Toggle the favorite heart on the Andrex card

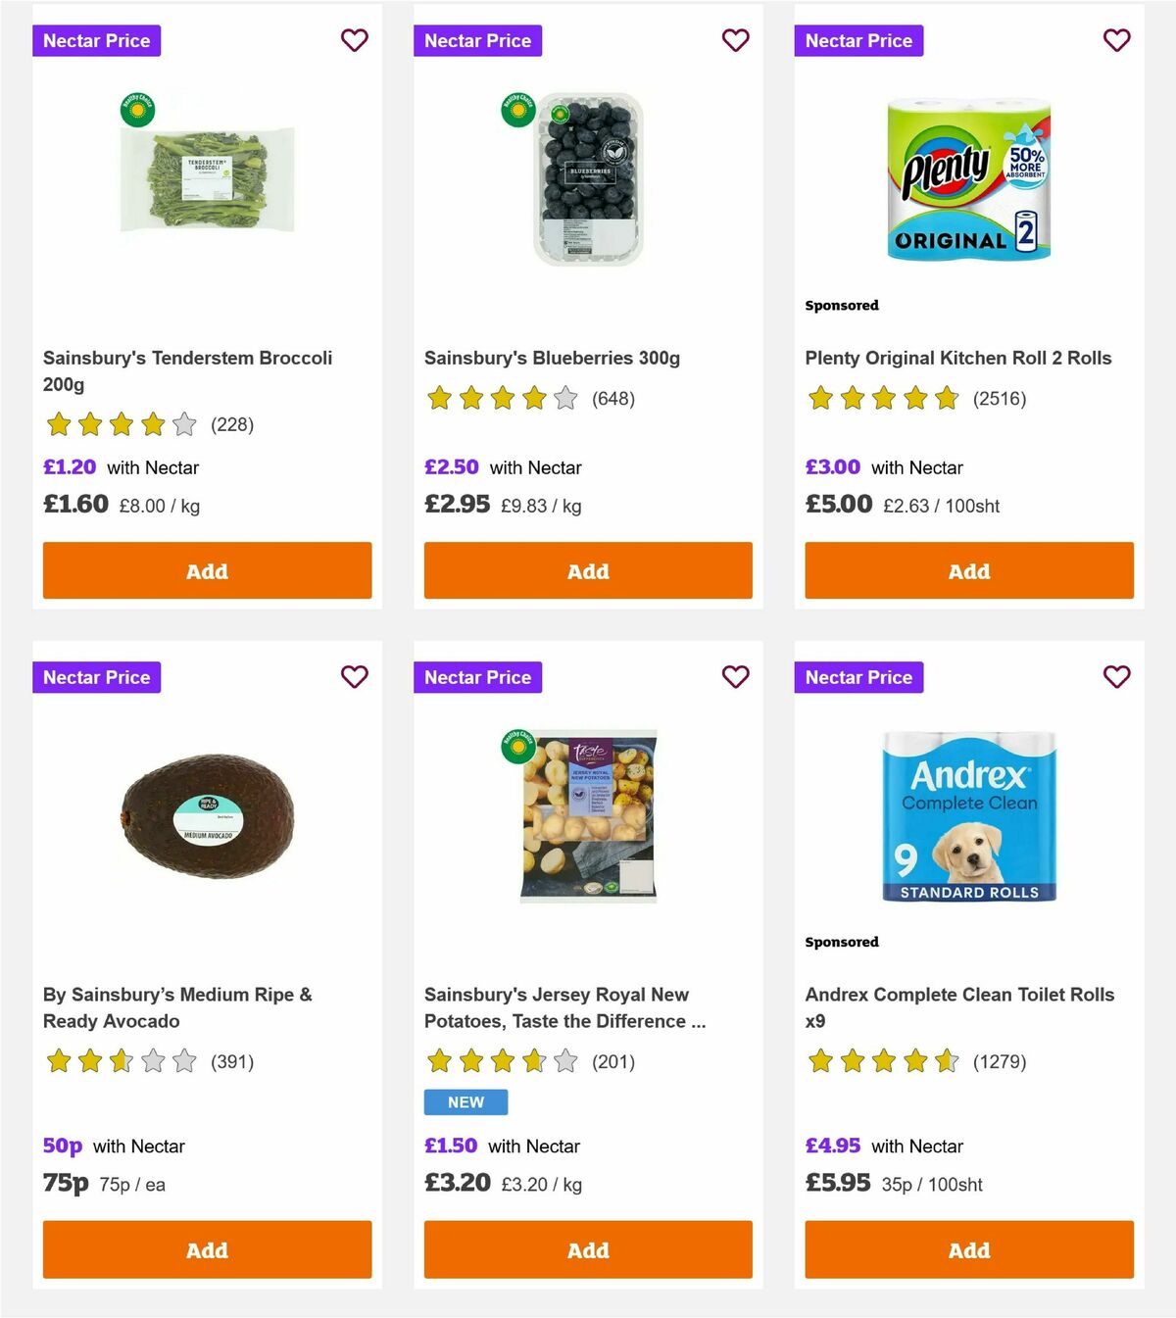point(1116,676)
